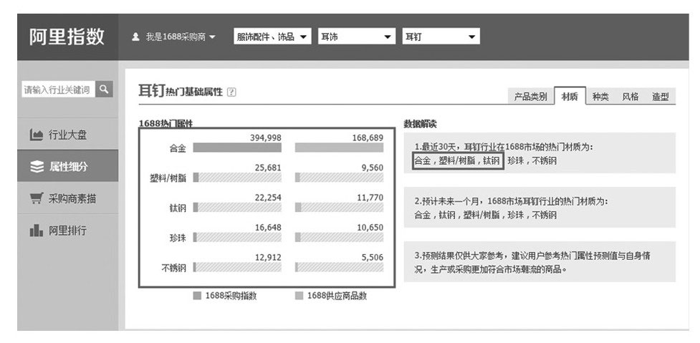
Task: Click the 采购商素描 cart icon
Action: pos(37,198)
